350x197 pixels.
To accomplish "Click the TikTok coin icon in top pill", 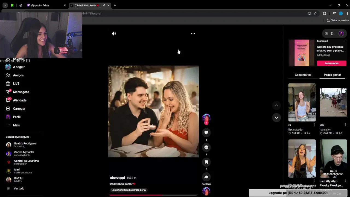I will tap(326, 33).
